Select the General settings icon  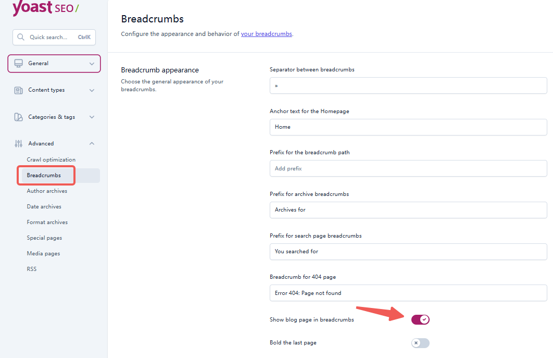[x=19, y=63]
